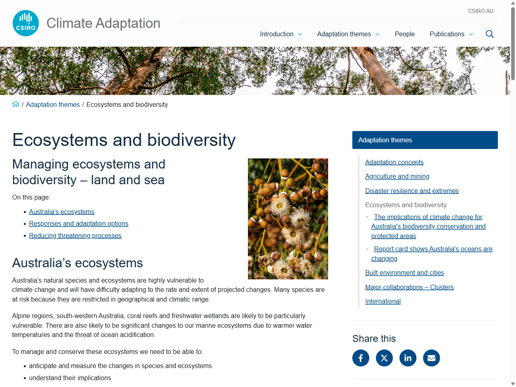Click the home breadcrumb icon
The height and width of the screenshot is (387, 516).
[x=15, y=104]
